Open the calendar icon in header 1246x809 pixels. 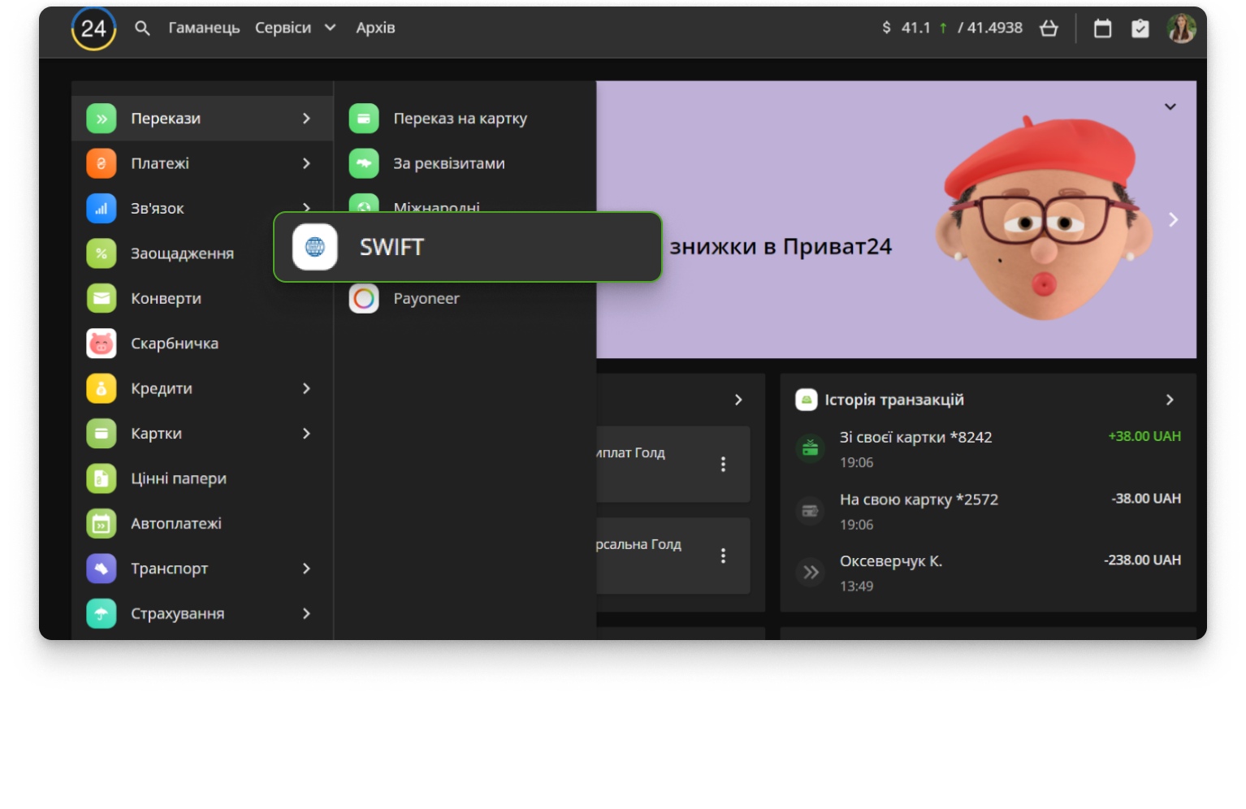click(x=1102, y=28)
